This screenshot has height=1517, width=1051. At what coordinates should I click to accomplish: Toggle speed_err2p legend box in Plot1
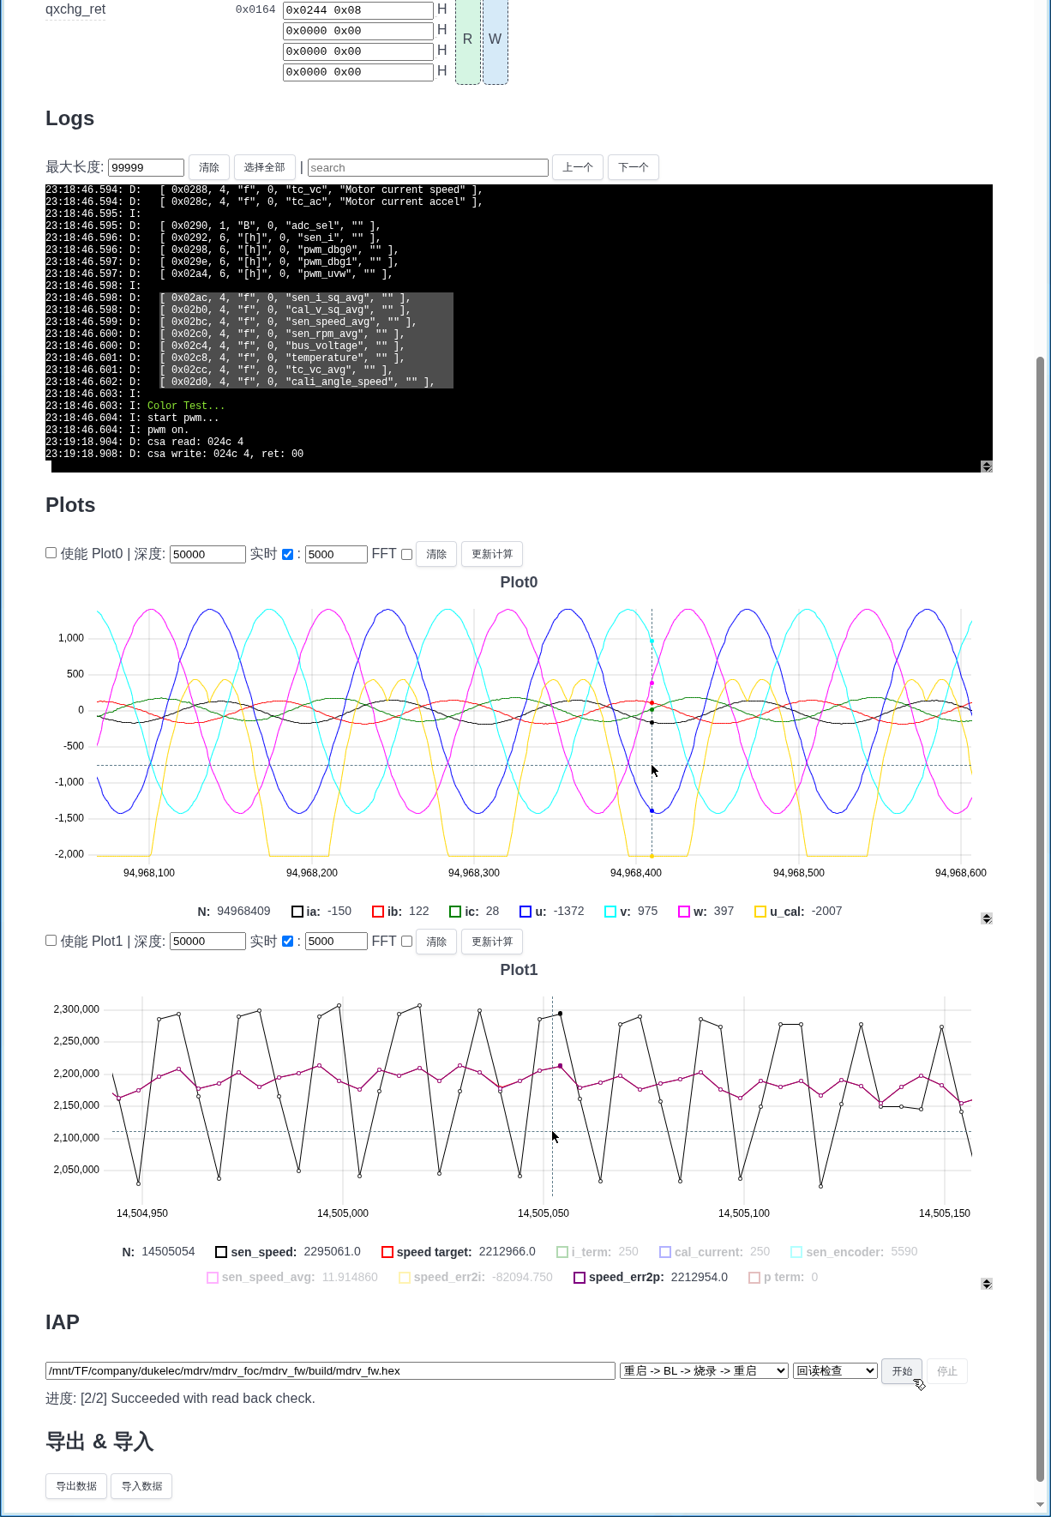pos(580,1278)
